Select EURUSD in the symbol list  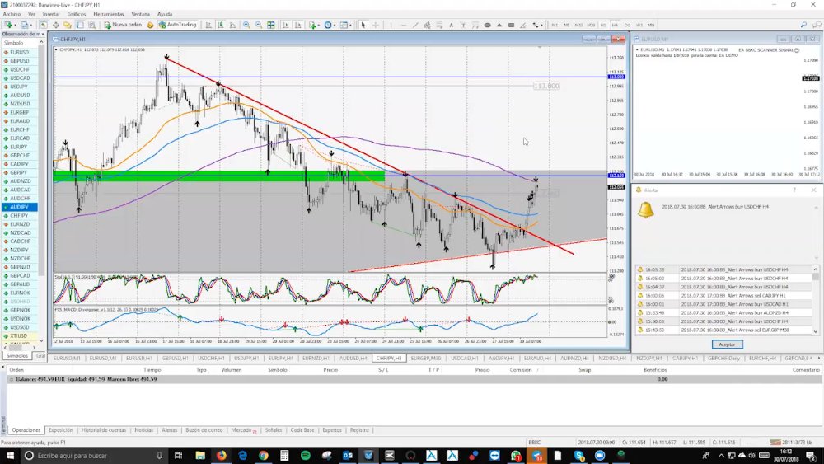click(x=20, y=53)
